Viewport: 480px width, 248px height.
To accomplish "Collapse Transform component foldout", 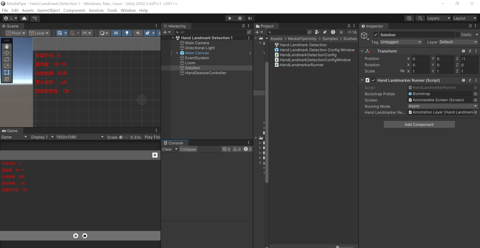I will (362, 51).
